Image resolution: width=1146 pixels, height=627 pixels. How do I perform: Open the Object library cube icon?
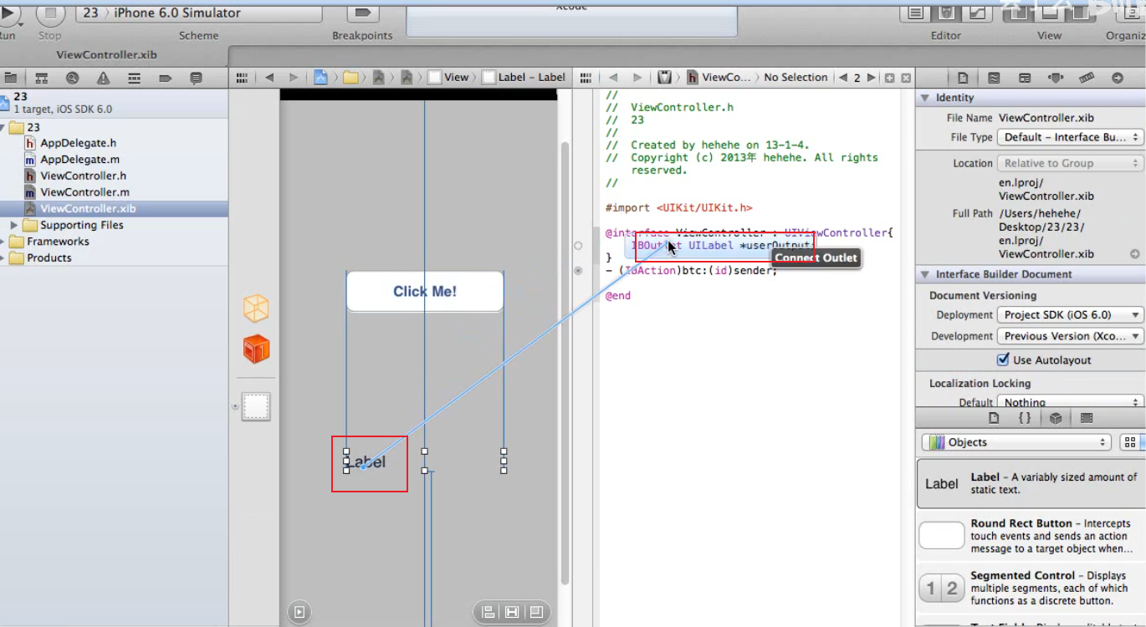click(x=1056, y=417)
